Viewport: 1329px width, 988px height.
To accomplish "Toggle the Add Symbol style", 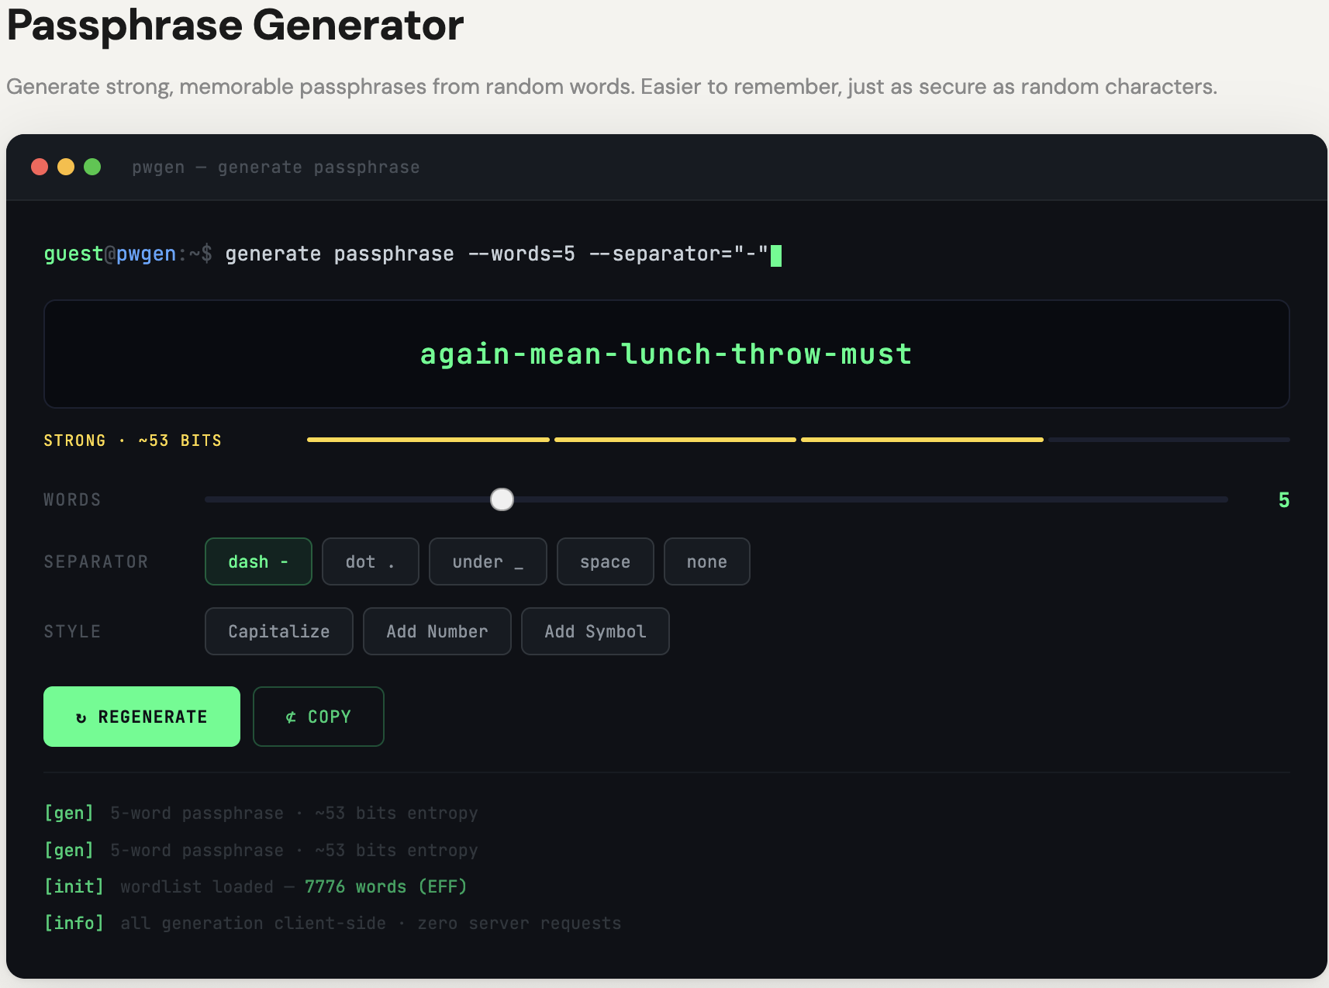I will coord(595,631).
